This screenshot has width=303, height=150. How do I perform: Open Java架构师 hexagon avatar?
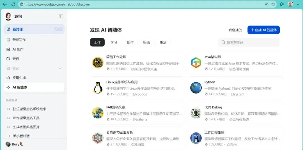pos(196,63)
